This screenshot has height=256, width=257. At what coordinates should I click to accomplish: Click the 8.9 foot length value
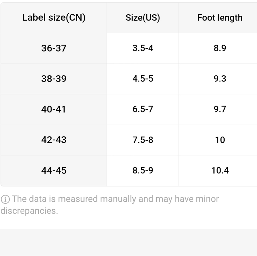[x=220, y=48]
